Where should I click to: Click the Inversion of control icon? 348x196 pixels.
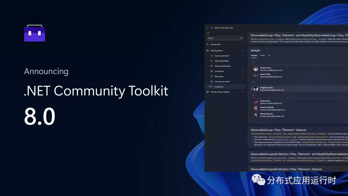pos(211,82)
